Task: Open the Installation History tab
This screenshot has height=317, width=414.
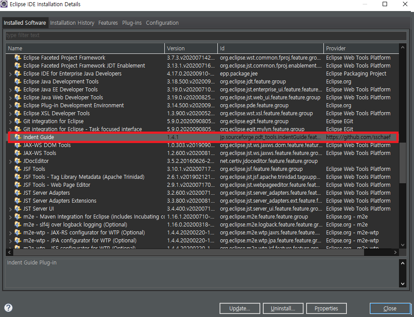Action: 72,23
